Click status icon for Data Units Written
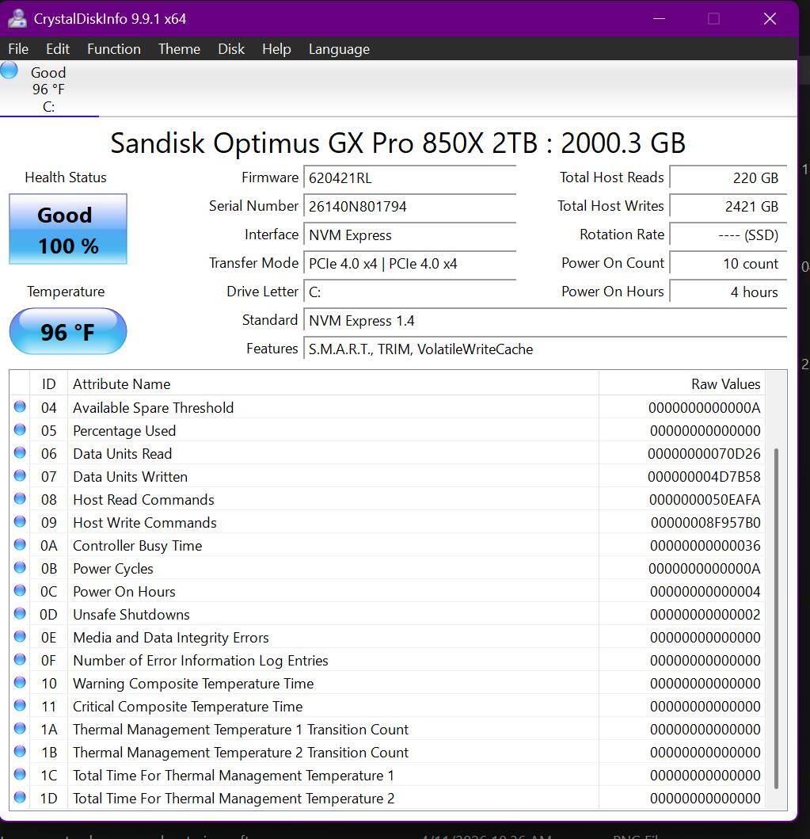 pos(20,475)
